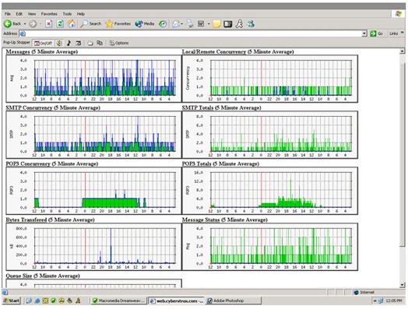The width and height of the screenshot is (408, 309).
Task: Expand the Mail button dropdown arrow
Action: click(x=181, y=24)
